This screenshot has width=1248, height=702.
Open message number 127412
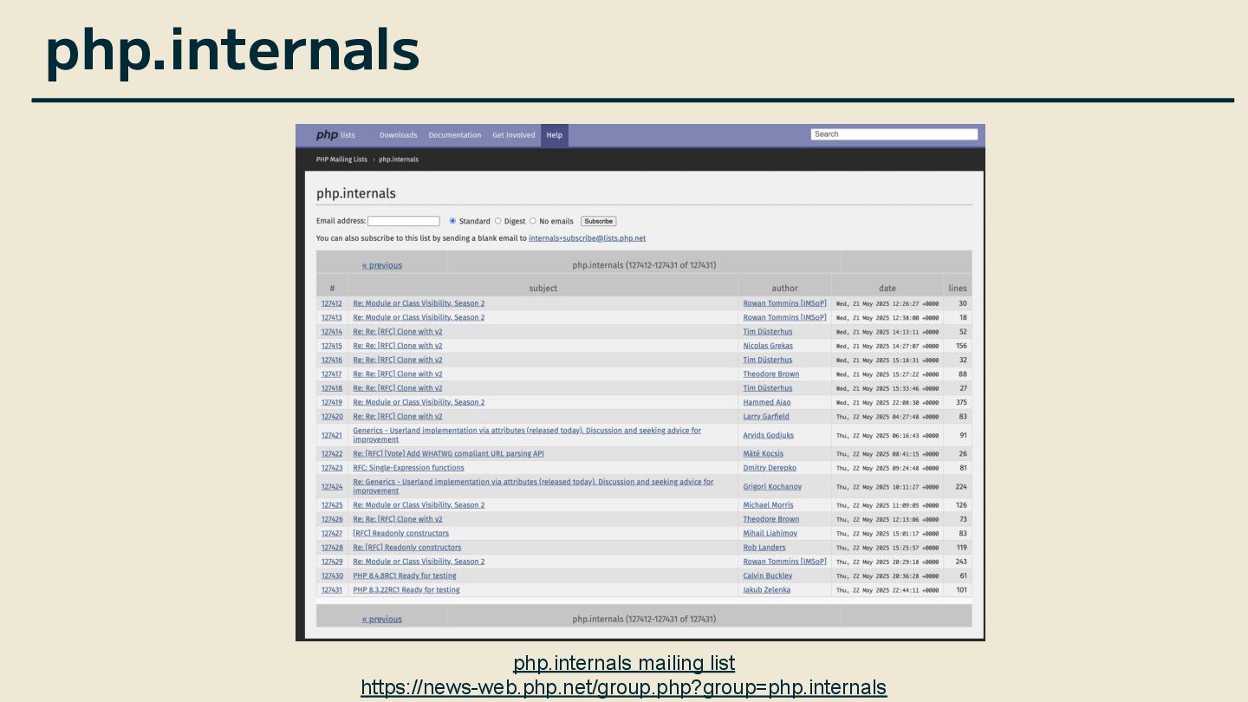click(331, 303)
